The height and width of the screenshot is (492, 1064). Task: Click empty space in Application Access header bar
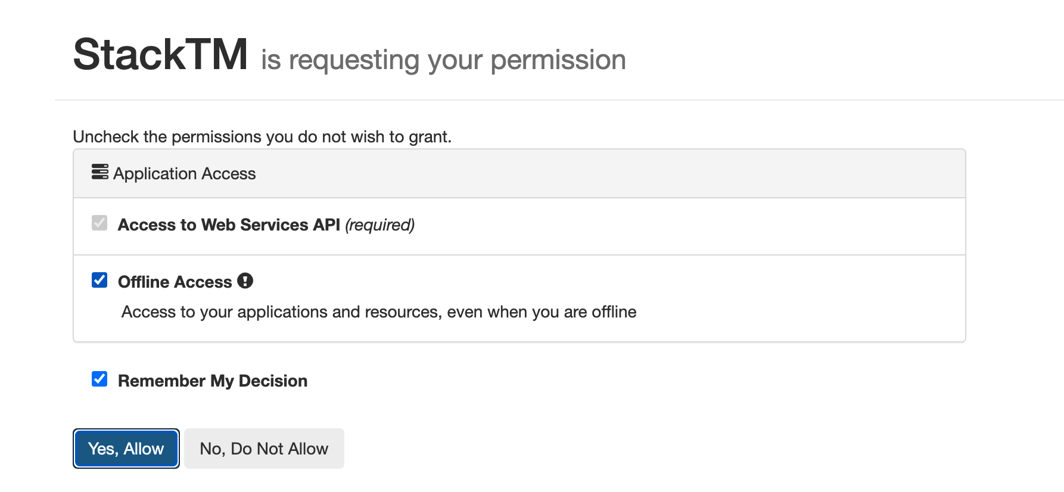pyautogui.click(x=596, y=173)
